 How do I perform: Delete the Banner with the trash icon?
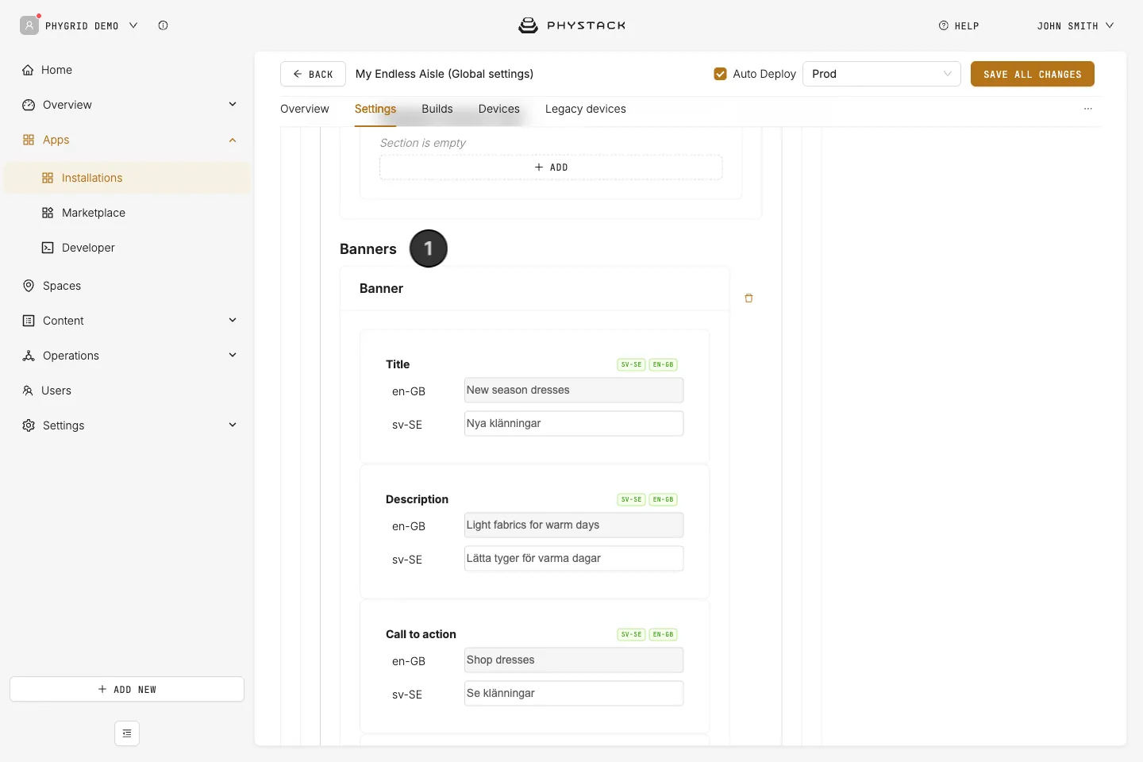749,298
